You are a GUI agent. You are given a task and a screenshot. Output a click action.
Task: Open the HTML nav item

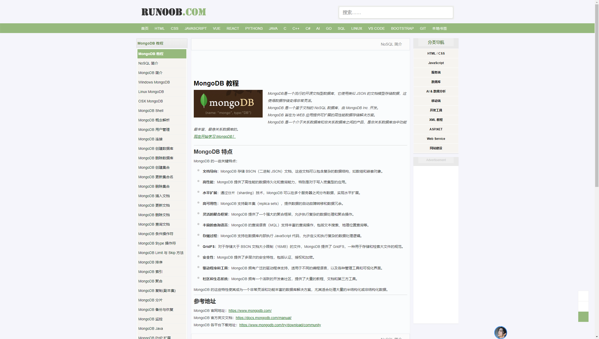[159, 28]
